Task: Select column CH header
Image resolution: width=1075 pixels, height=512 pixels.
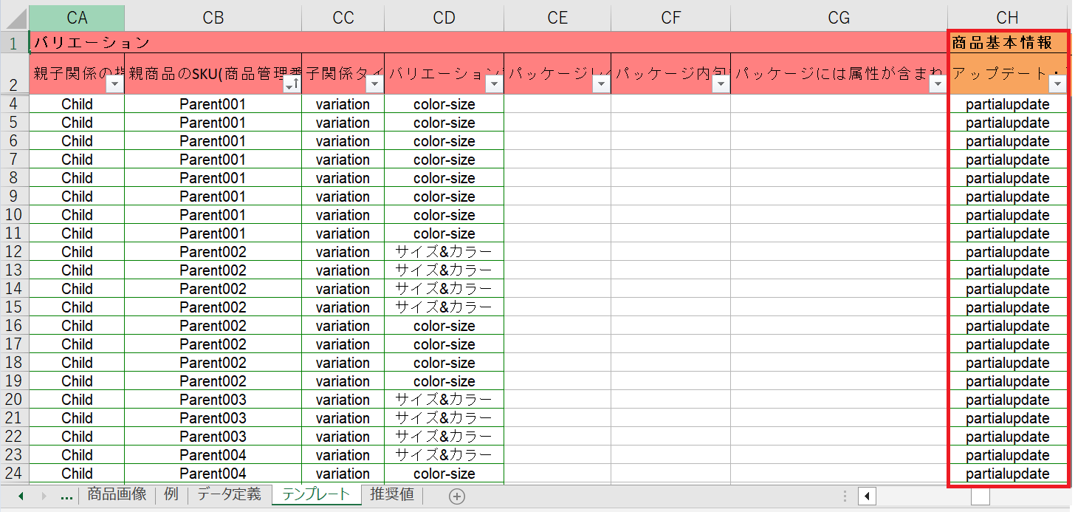Action: (x=1007, y=18)
